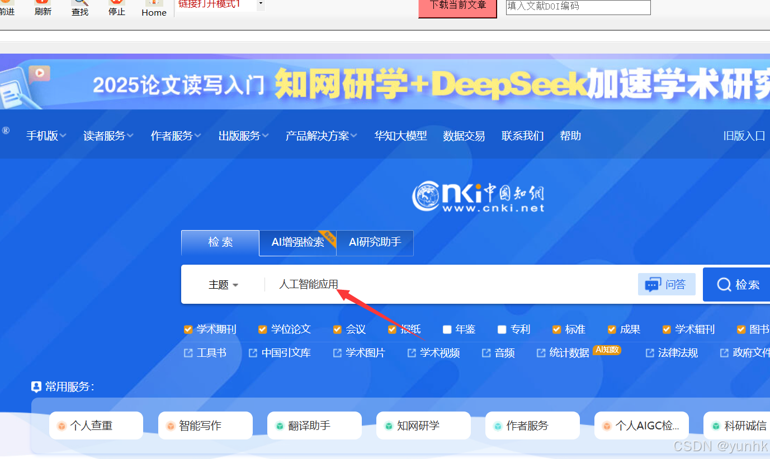Click the 查找 find toolbar button
The image size is (770, 459).
coord(80,8)
